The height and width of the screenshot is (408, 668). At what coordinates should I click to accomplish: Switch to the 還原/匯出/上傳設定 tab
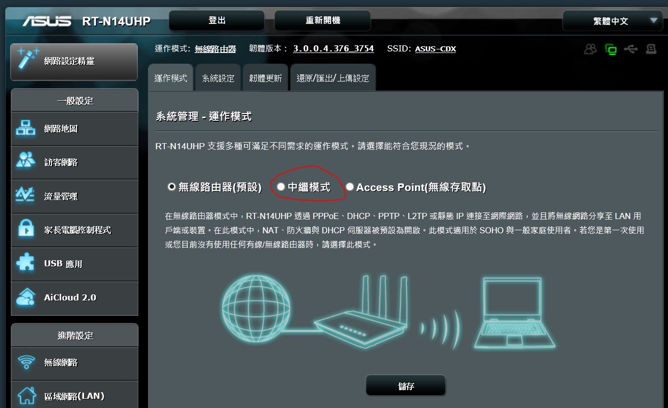click(x=333, y=78)
